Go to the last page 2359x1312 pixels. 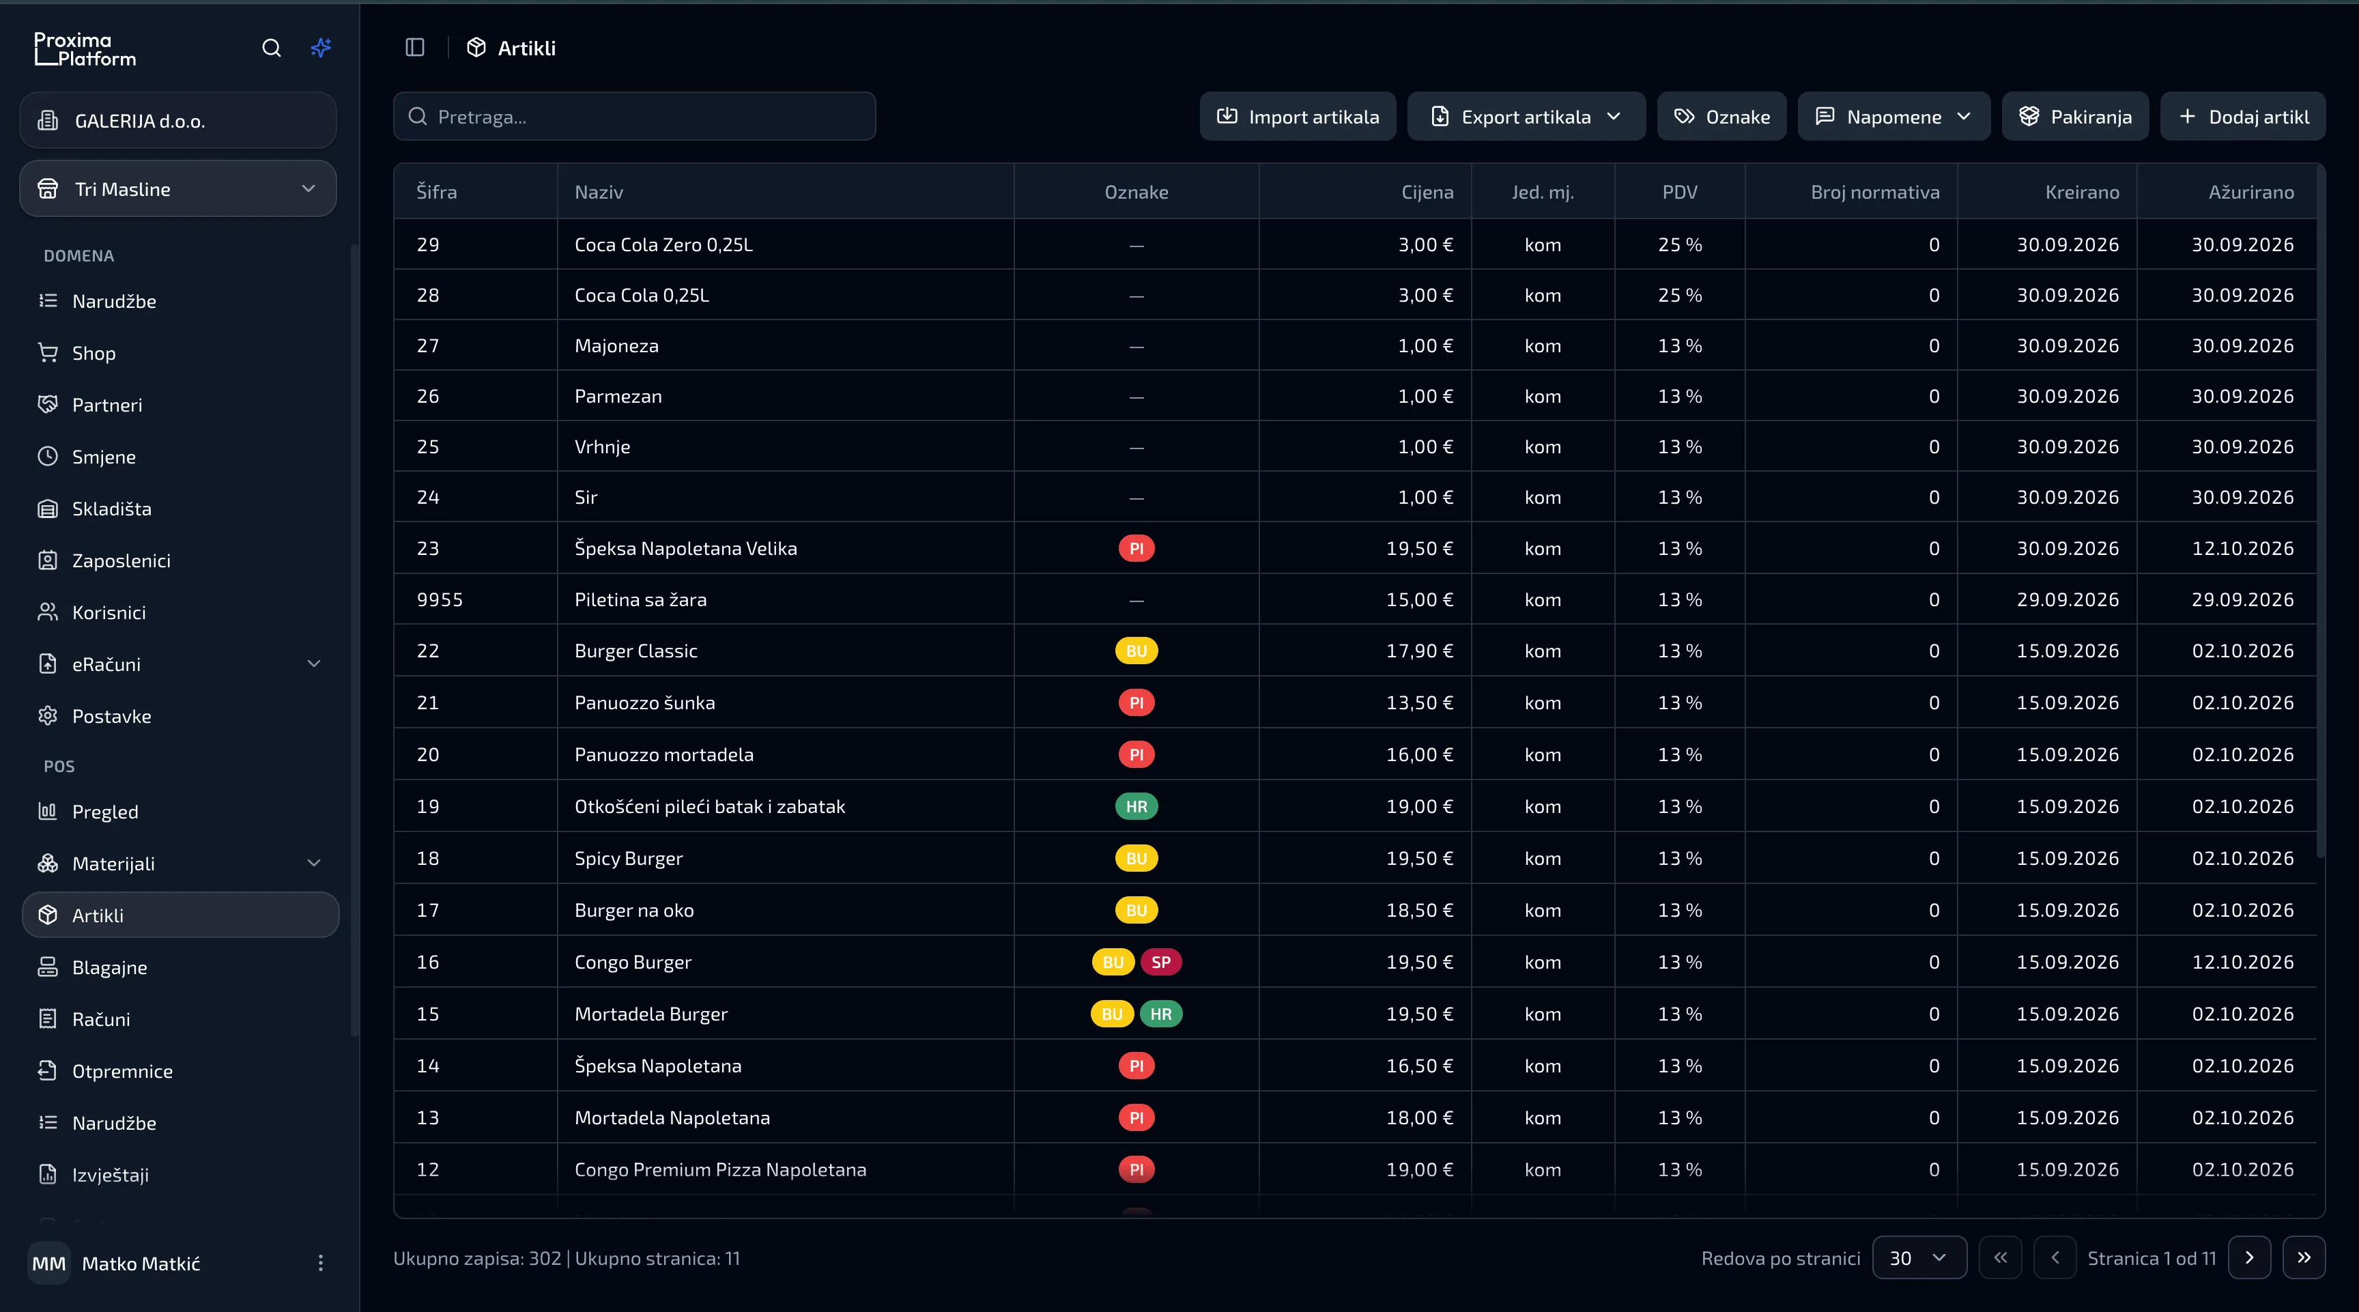pyautogui.click(x=2304, y=1258)
